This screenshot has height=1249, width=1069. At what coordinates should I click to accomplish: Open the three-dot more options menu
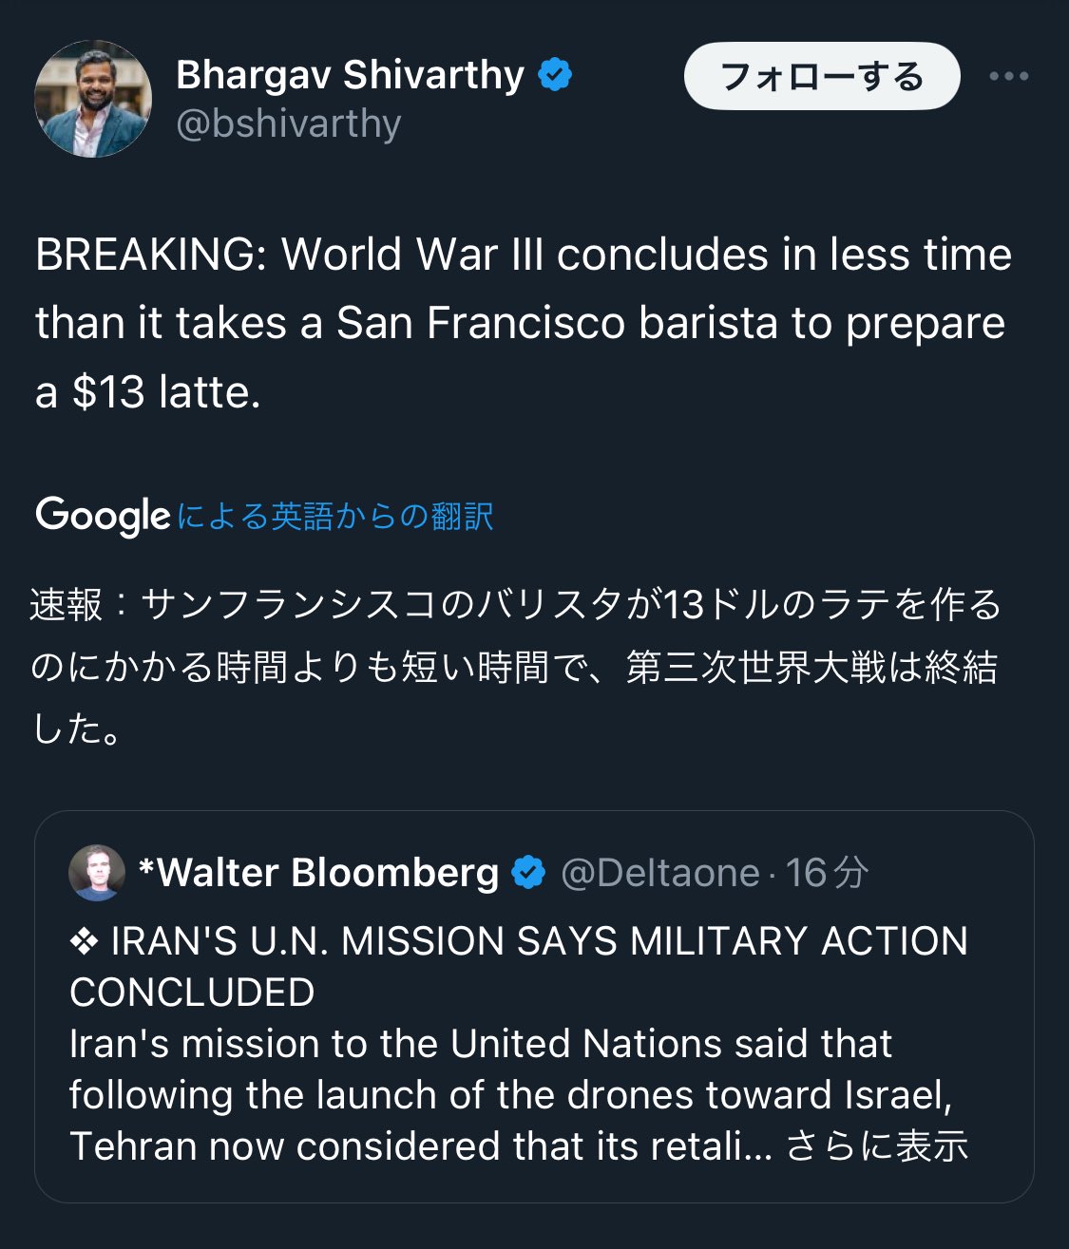click(x=1008, y=76)
